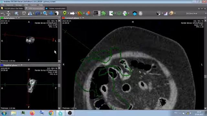Select the ROI crop square tool
This screenshot has height=116, width=207.
coord(24,13)
